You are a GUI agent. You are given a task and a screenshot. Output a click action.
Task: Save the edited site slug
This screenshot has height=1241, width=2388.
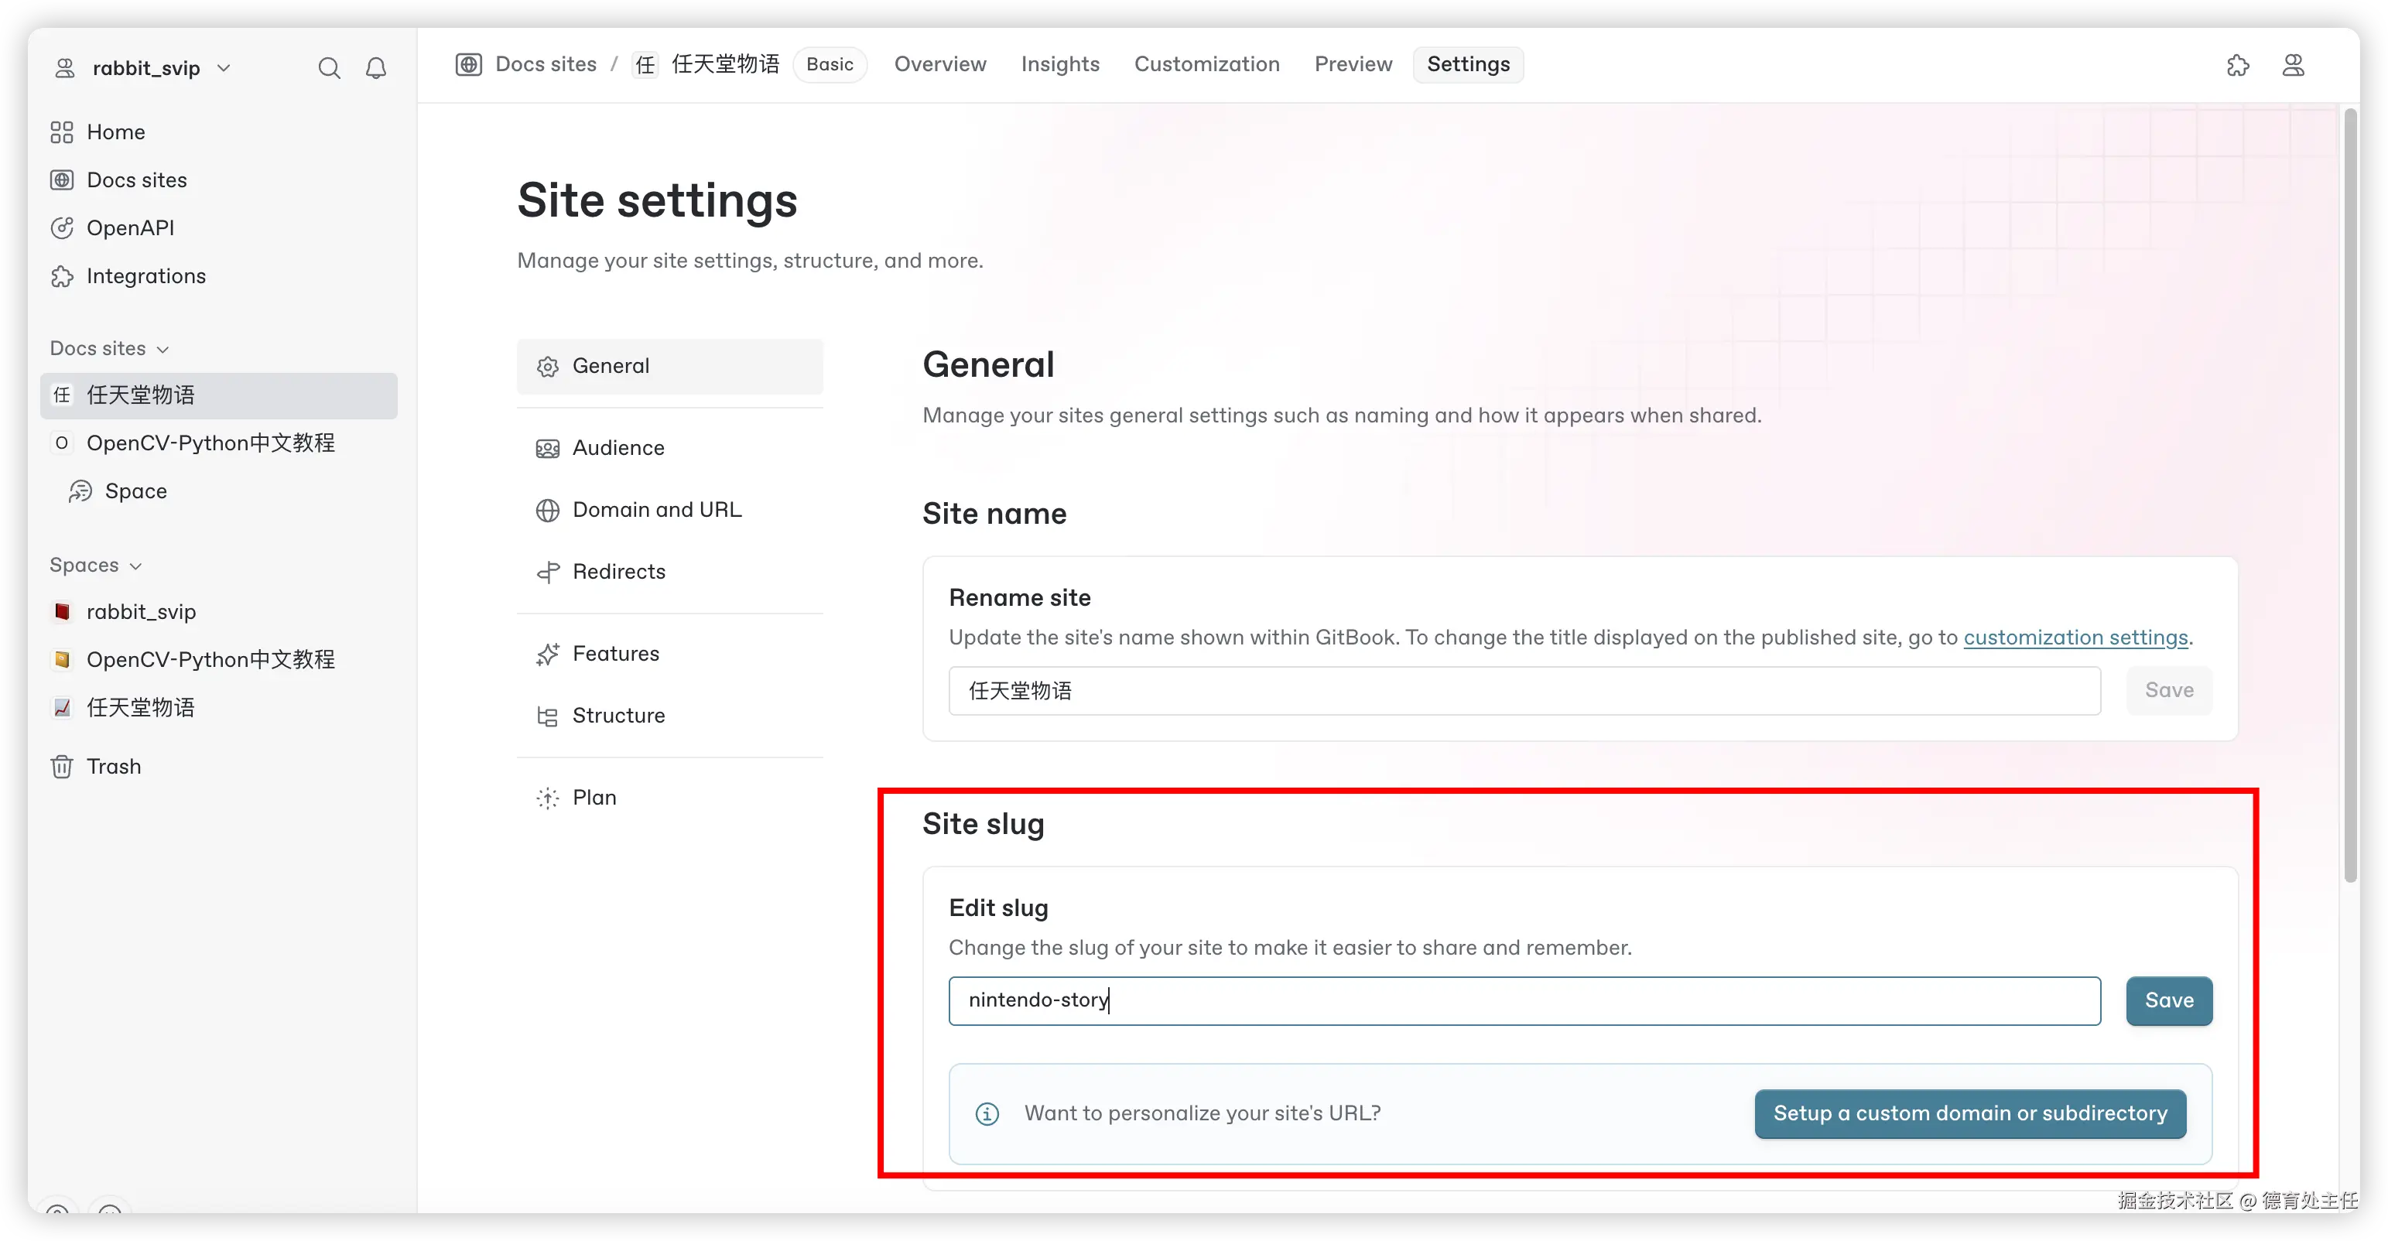pyautogui.click(x=2168, y=1001)
